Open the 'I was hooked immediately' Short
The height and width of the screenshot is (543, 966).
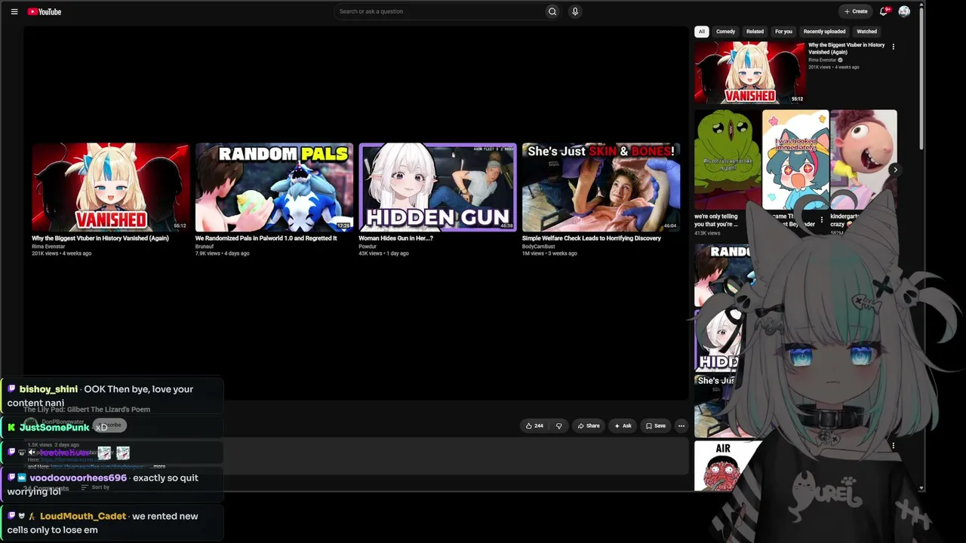tap(795, 160)
